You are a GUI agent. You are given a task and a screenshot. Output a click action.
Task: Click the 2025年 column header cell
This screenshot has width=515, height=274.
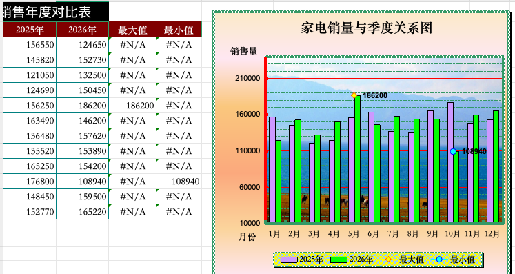point(30,30)
